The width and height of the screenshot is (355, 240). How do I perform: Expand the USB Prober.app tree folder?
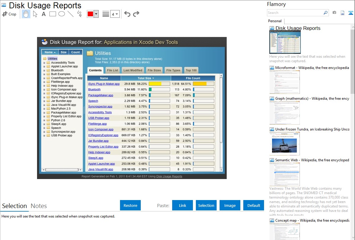(44, 136)
